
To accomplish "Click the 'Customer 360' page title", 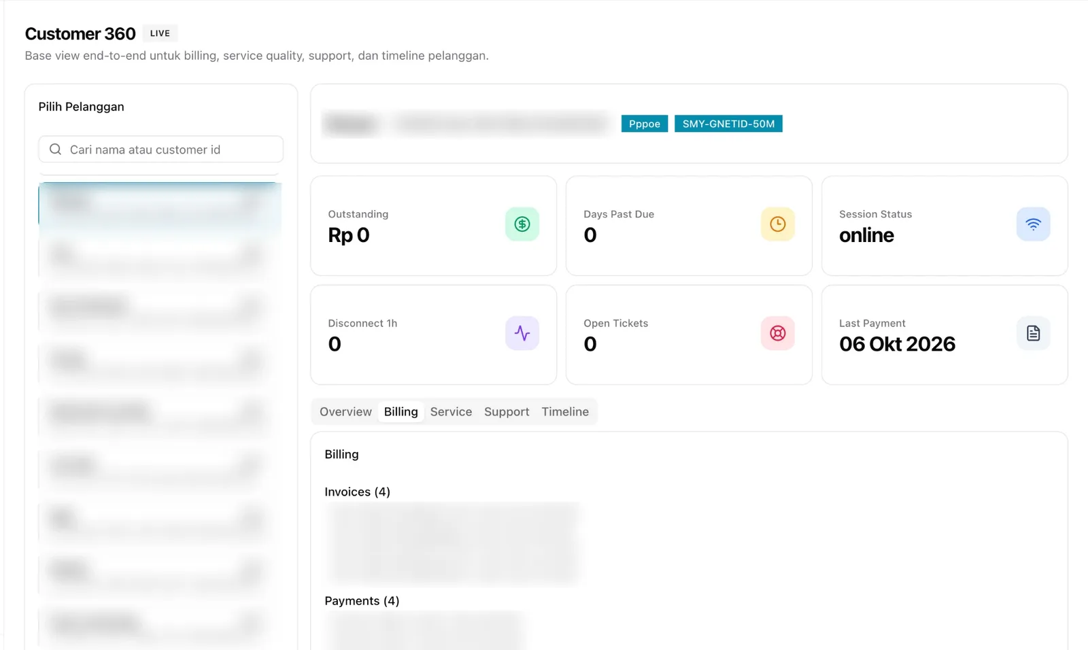I will pyautogui.click(x=80, y=34).
